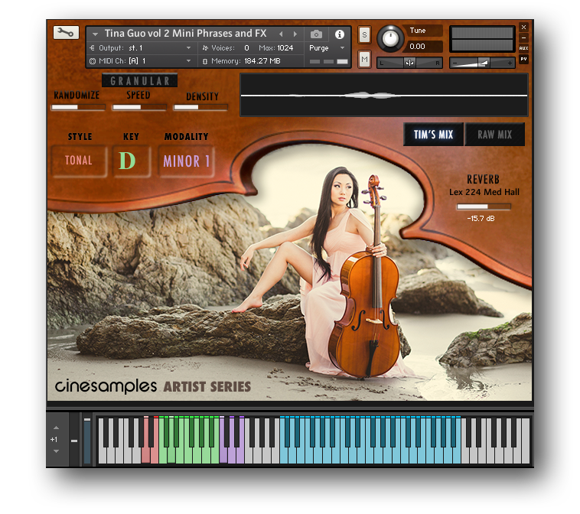Viewport: 580px width, 514px height.
Task: Go to next instrument preset arrow
Action: (295, 34)
